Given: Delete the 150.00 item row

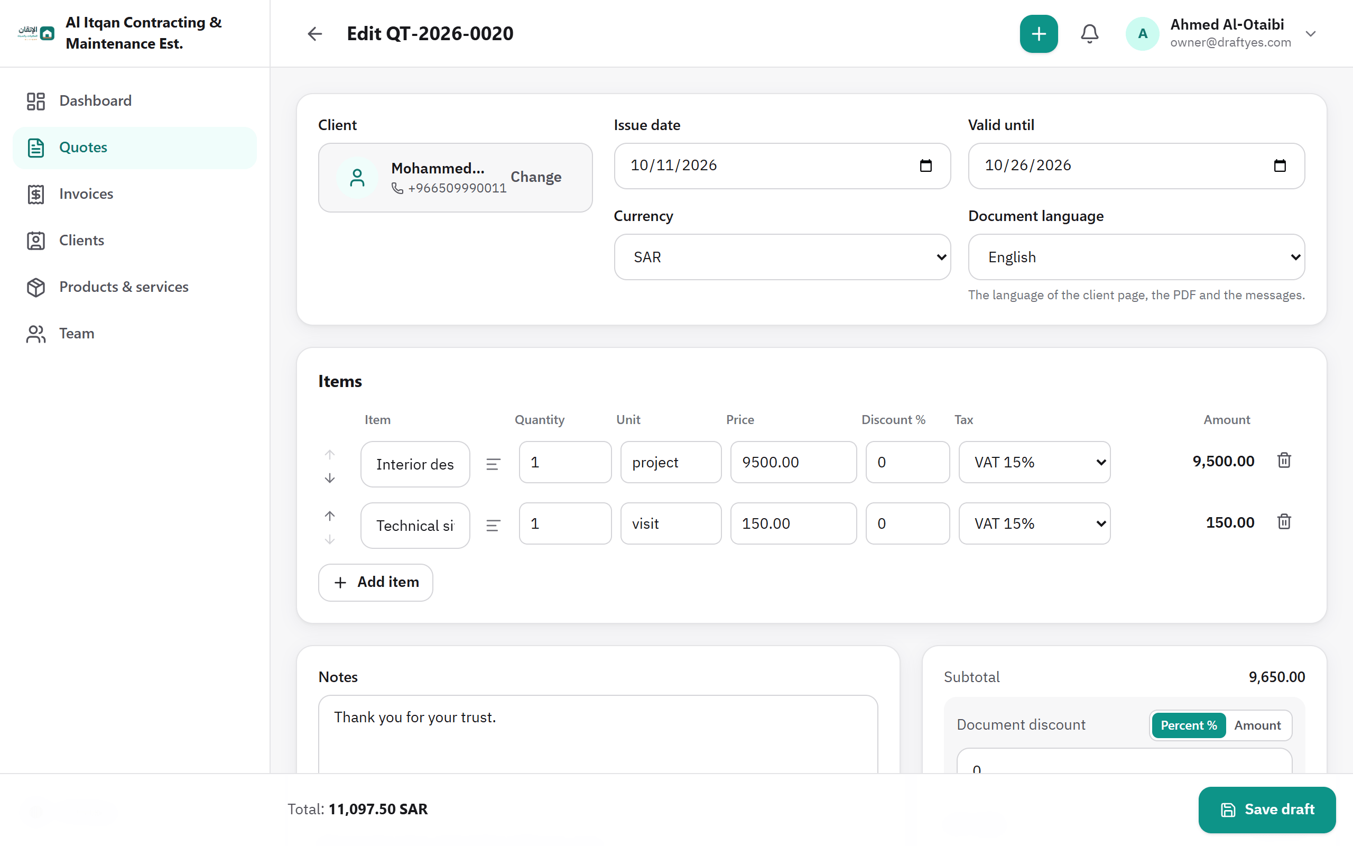Looking at the screenshot, I should pyautogui.click(x=1284, y=522).
